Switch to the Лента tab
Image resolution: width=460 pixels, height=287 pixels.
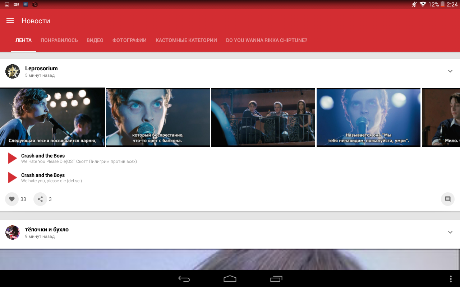click(x=23, y=41)
